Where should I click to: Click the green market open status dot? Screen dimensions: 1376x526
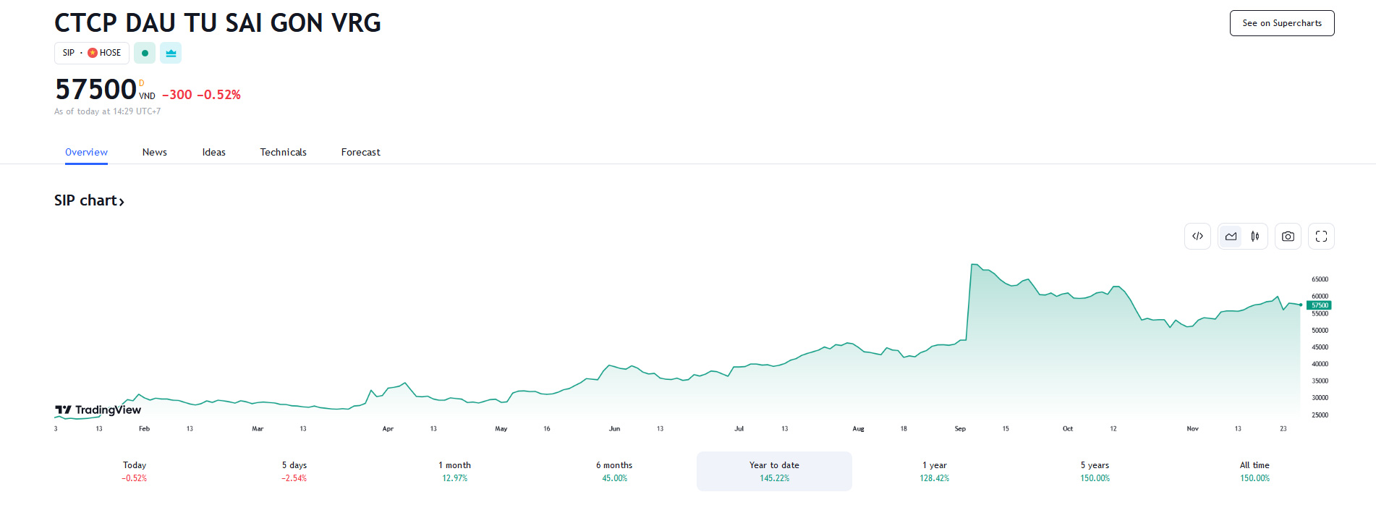[145, 53]
